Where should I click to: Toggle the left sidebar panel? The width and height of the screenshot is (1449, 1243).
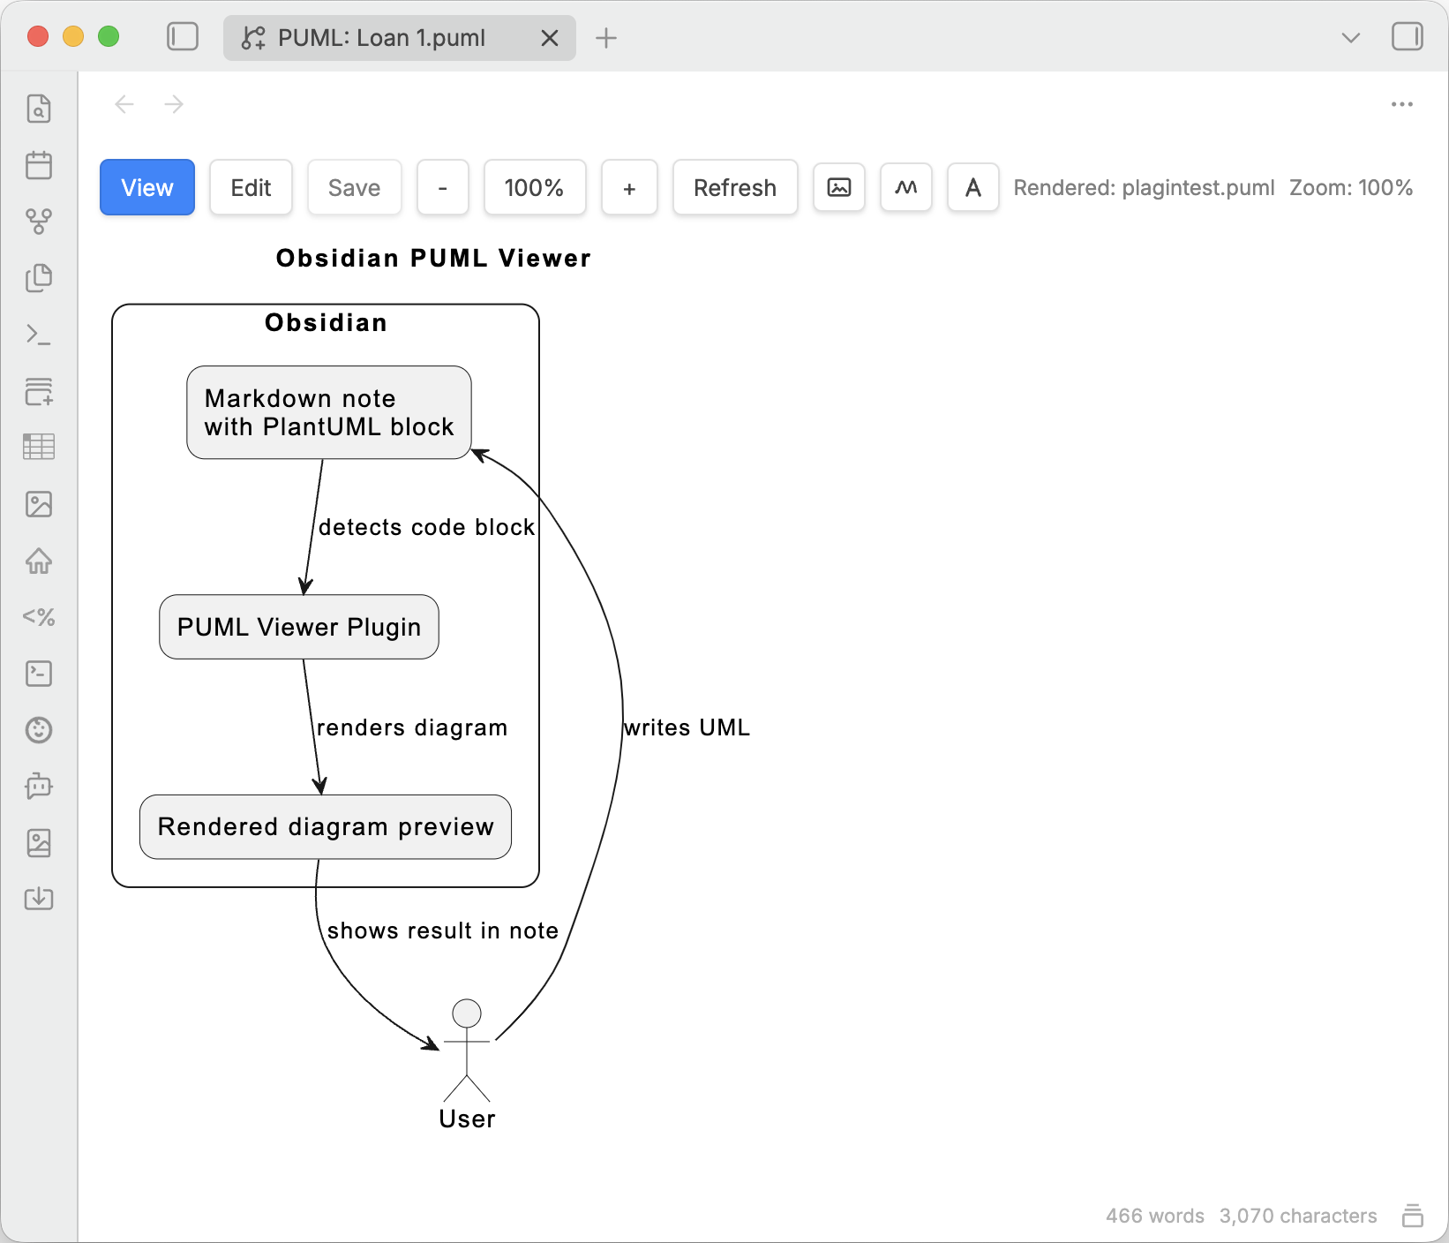183,37
